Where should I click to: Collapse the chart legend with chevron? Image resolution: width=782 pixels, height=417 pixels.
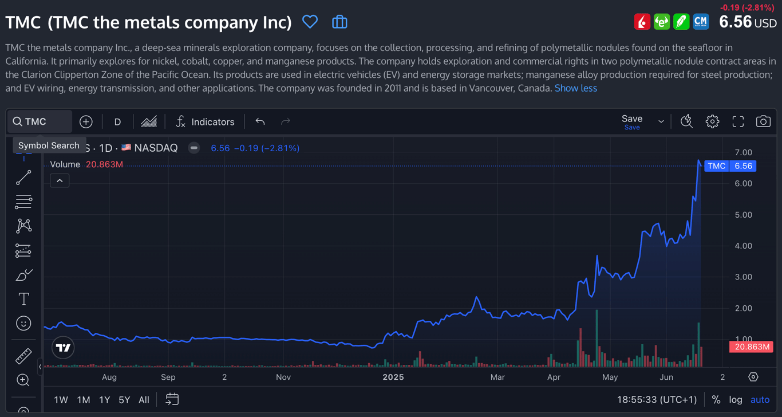pyautogui.click(x=60, y=181)
